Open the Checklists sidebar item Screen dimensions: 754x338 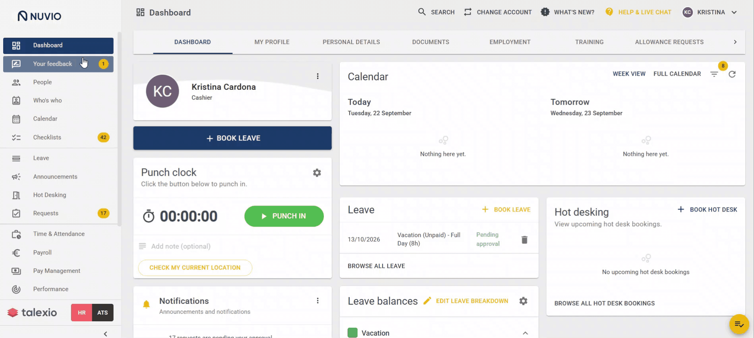[x=58, y=137]
